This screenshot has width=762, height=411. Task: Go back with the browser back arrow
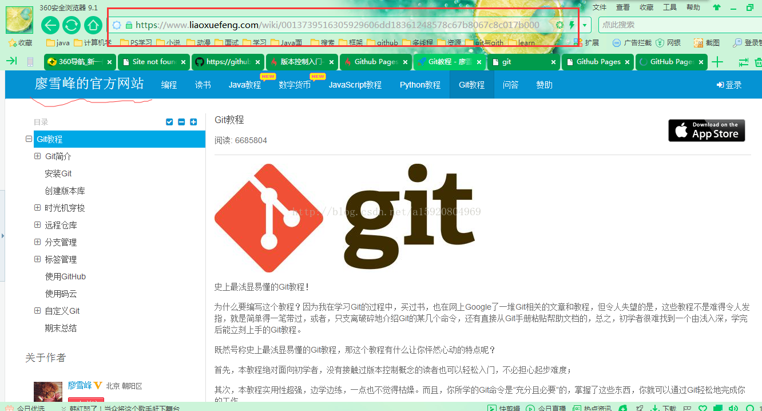pos(50,25)
